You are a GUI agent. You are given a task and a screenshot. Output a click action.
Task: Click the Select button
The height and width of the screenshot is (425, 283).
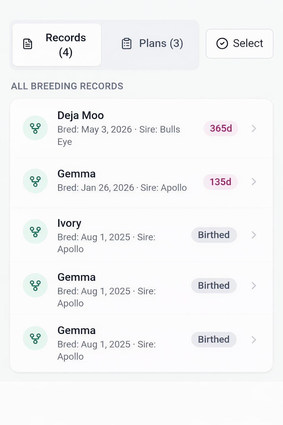[239, 43]
